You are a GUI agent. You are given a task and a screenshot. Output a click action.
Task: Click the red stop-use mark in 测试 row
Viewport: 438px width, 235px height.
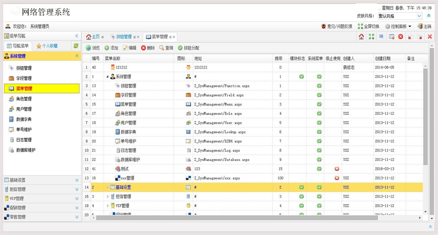337,169
